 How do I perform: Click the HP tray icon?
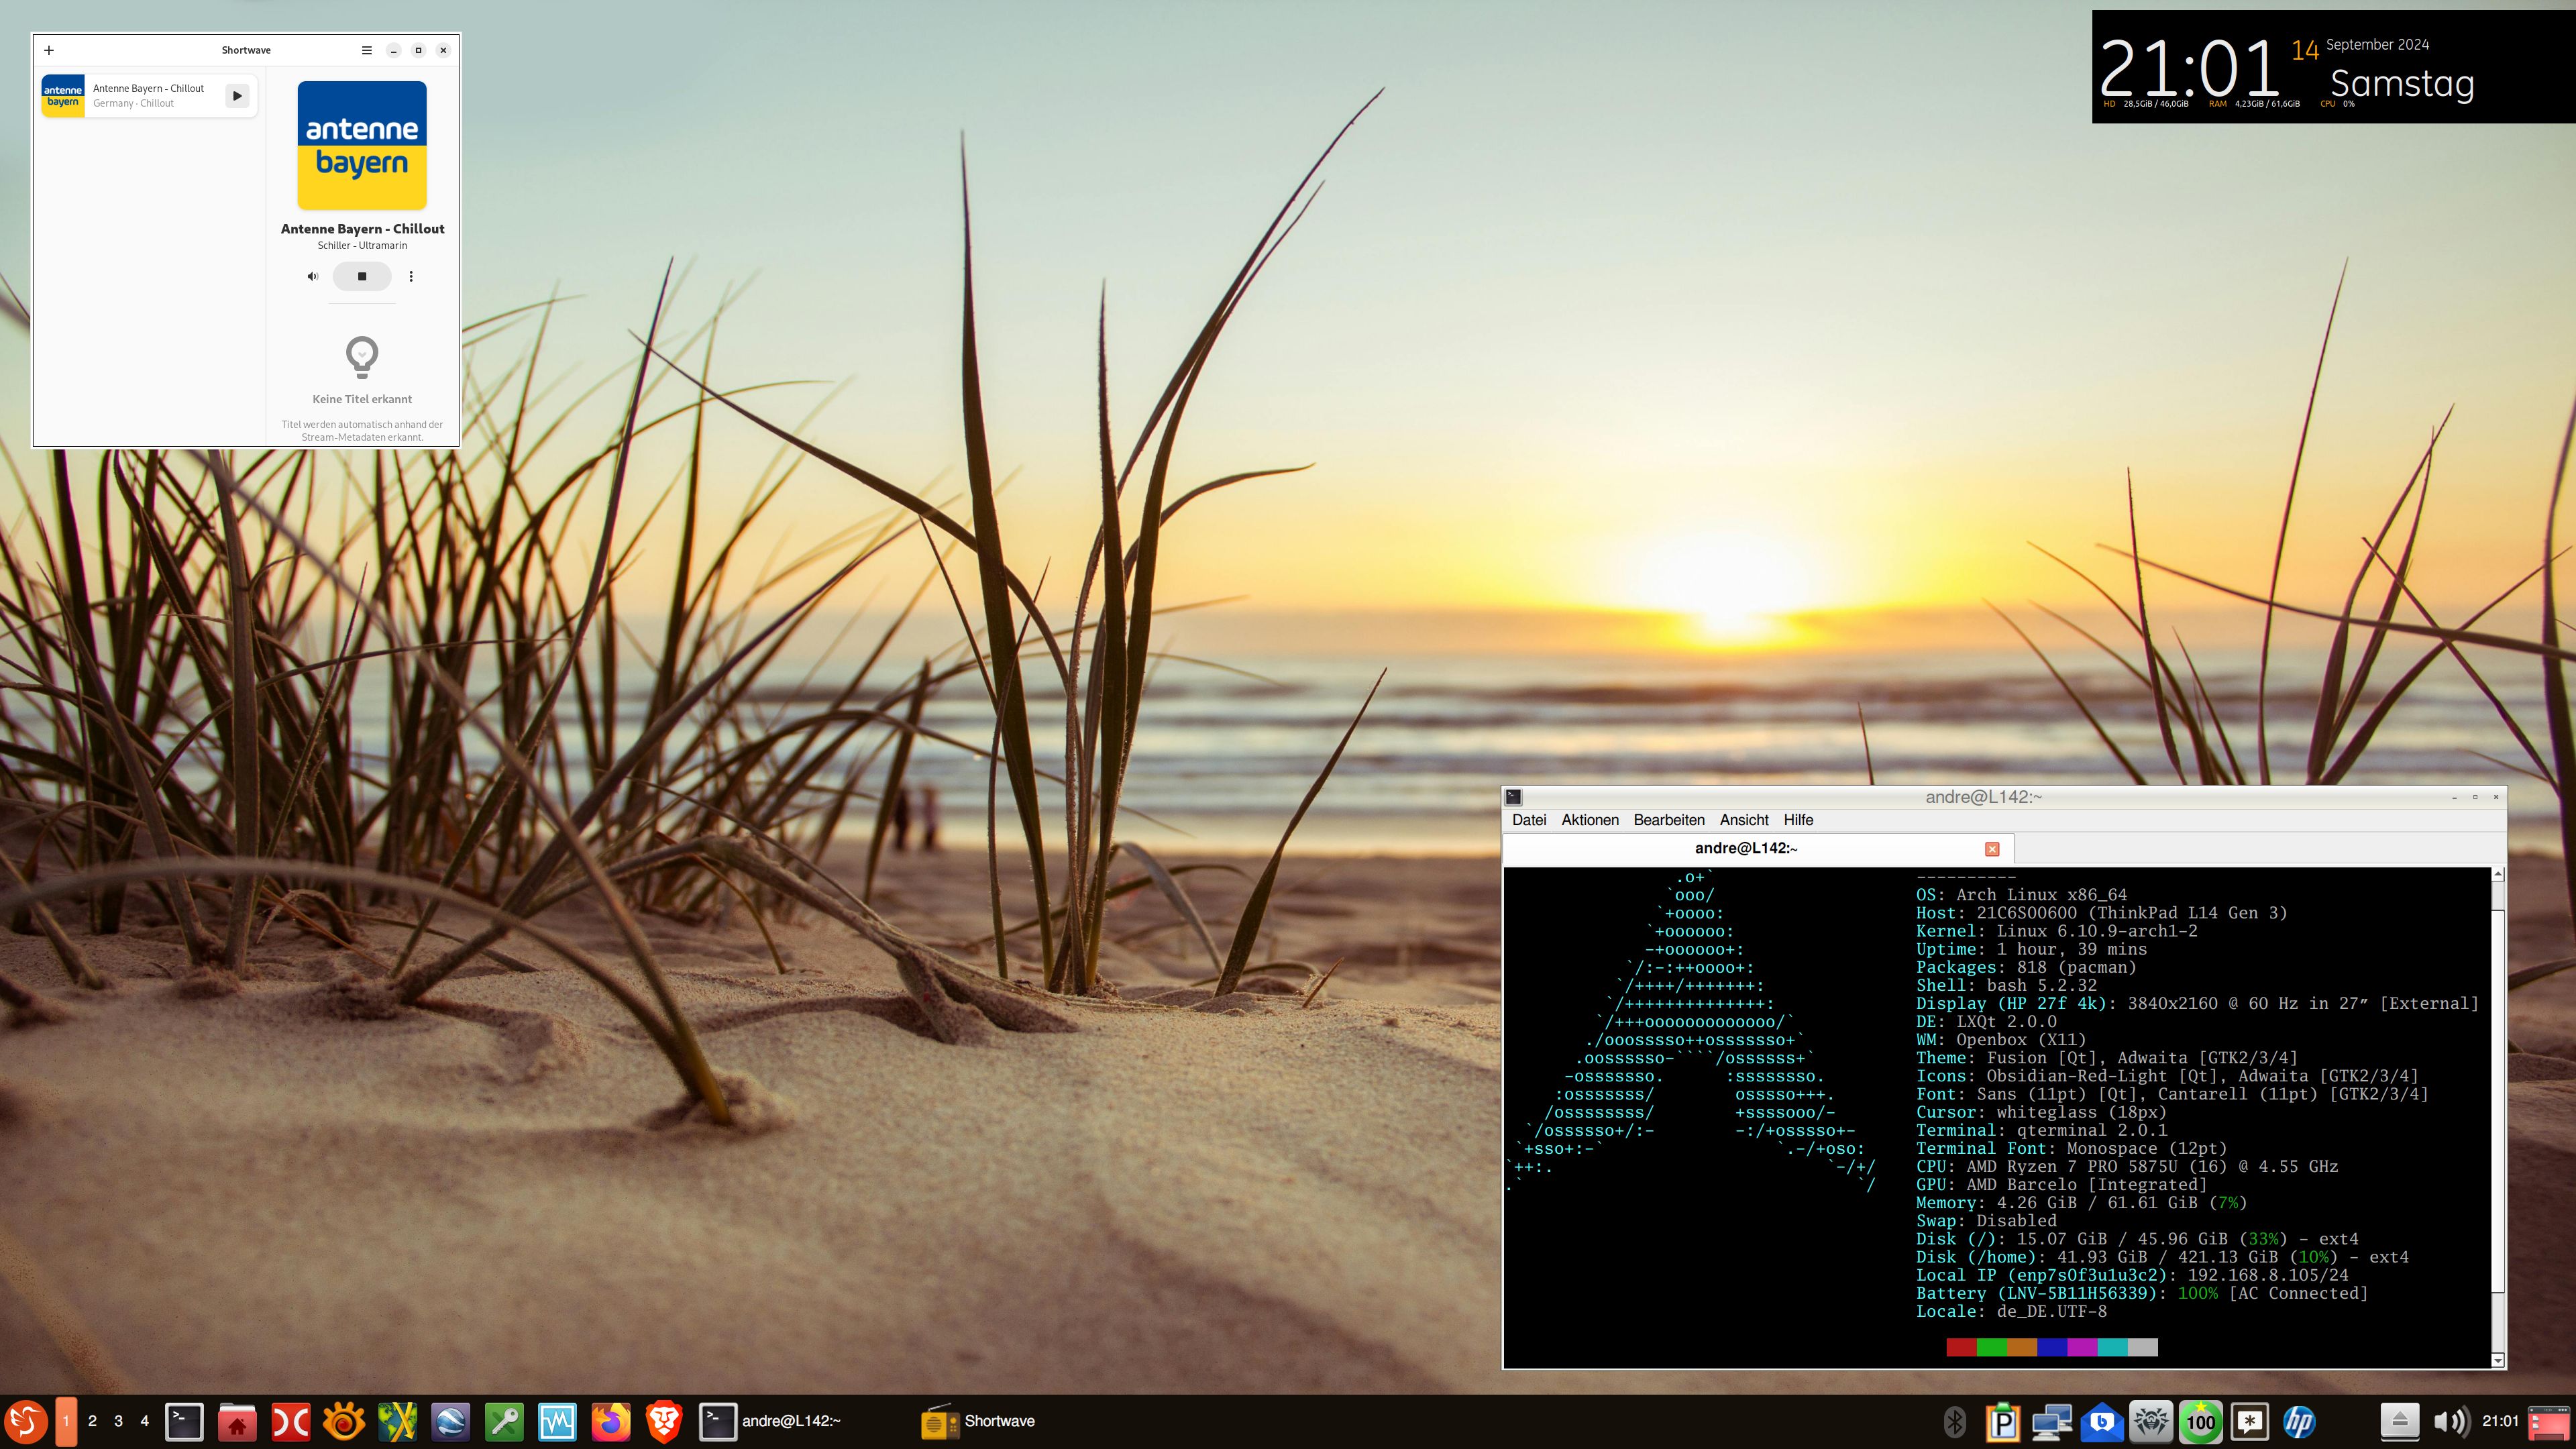pyautogui.click(x=2299, y=1421)
